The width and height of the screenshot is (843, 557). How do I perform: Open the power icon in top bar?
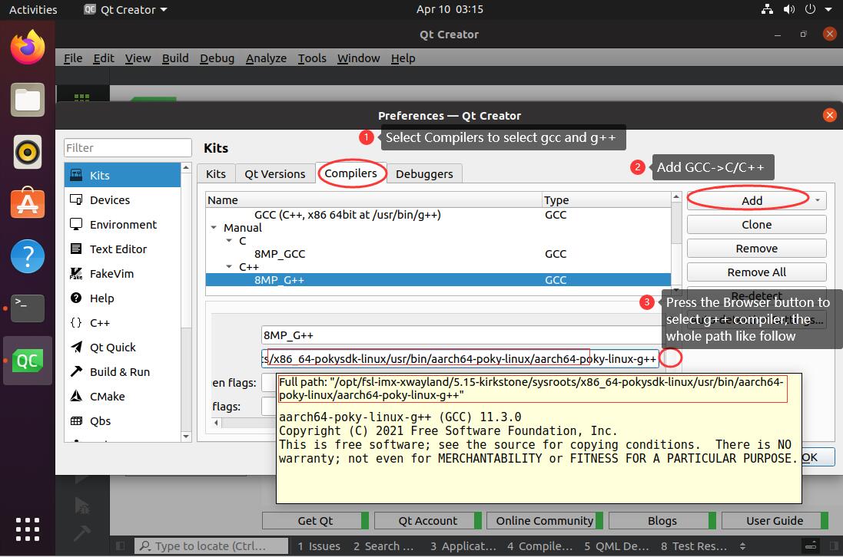click(x=810, y=9)
